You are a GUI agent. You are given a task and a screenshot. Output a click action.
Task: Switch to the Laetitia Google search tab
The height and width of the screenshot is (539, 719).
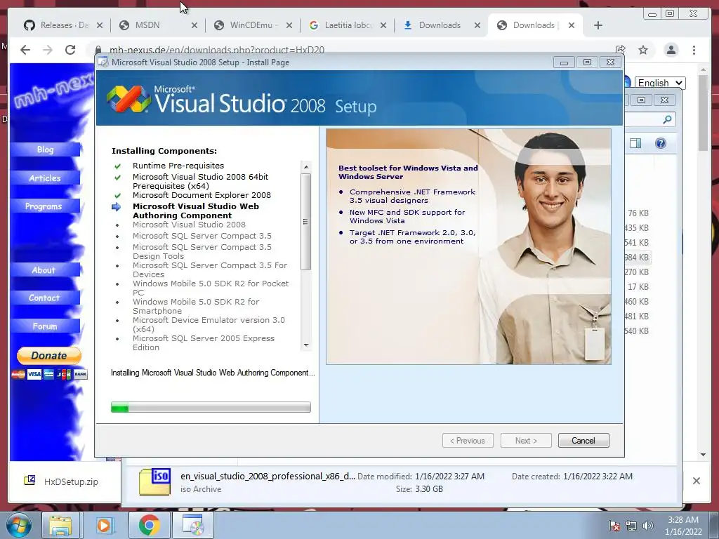[347, 25]
